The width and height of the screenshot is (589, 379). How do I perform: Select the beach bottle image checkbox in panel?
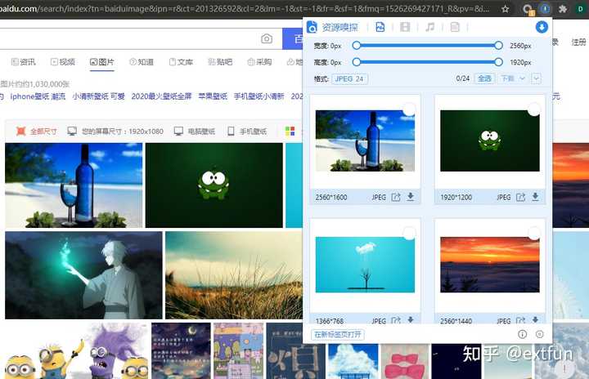click(409, 110)
